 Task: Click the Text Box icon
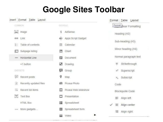pyautogui.click(x=16, y=96)
